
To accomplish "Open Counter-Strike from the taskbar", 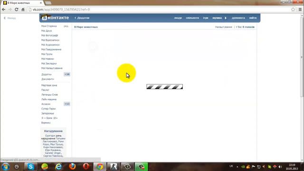I will 114,167.
